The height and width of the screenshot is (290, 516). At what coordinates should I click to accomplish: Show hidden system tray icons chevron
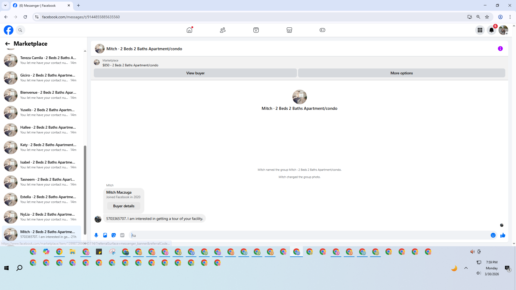point(466,268)
